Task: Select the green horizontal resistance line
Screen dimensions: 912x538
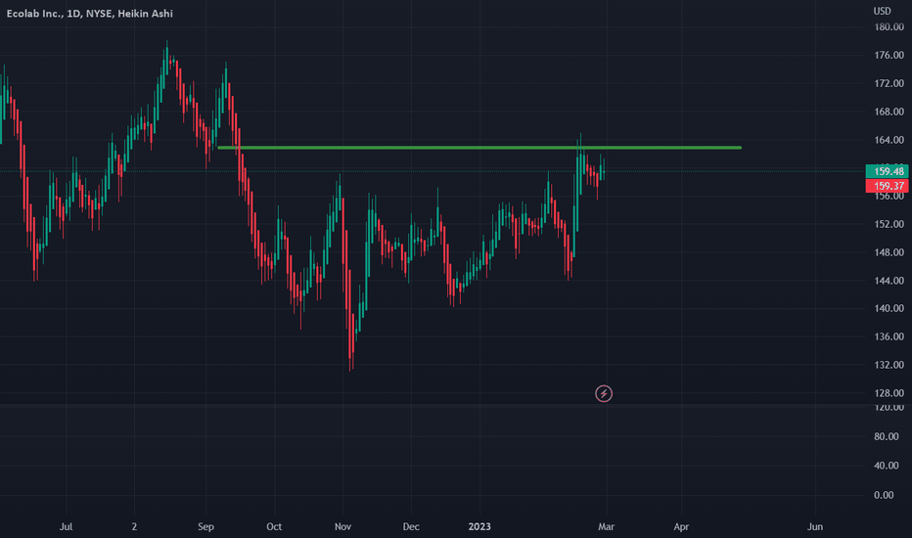Action: pyautogui.click(x=479, y=148)
